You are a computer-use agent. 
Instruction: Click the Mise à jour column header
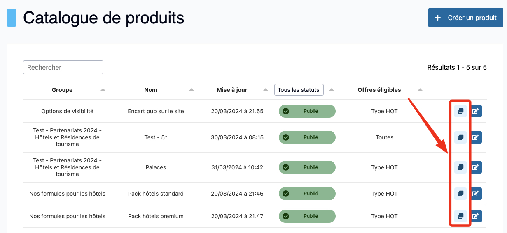pyautogui.click(x=232, y=90)
